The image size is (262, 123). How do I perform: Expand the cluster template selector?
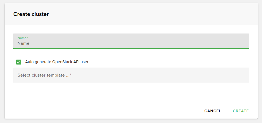131,75
